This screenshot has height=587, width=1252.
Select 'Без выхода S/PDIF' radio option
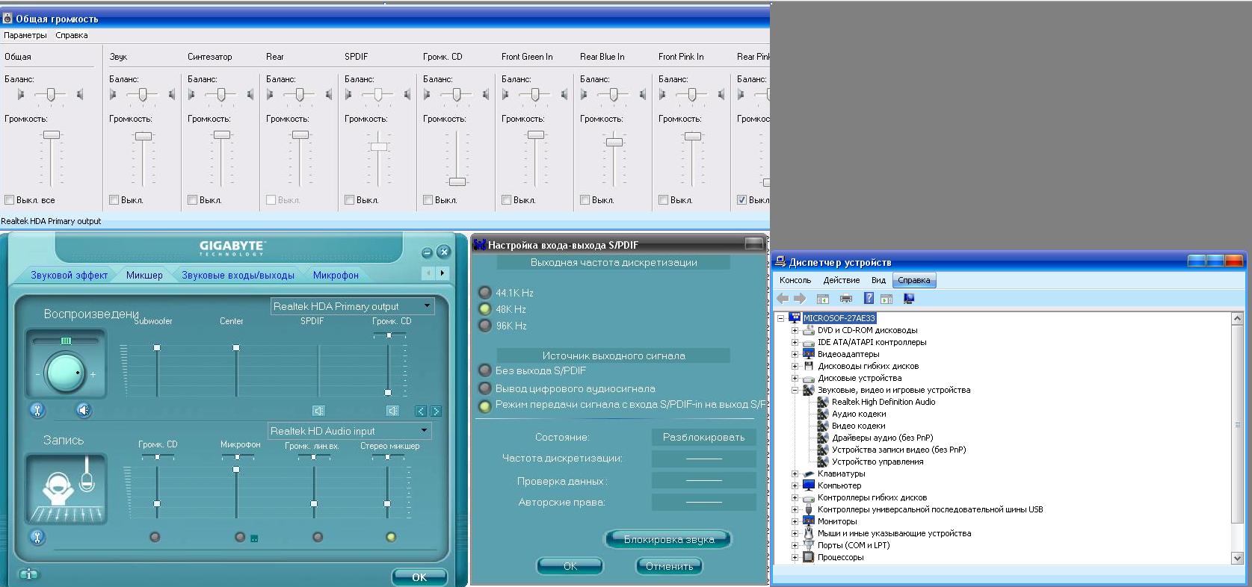(x=485, y=370)
